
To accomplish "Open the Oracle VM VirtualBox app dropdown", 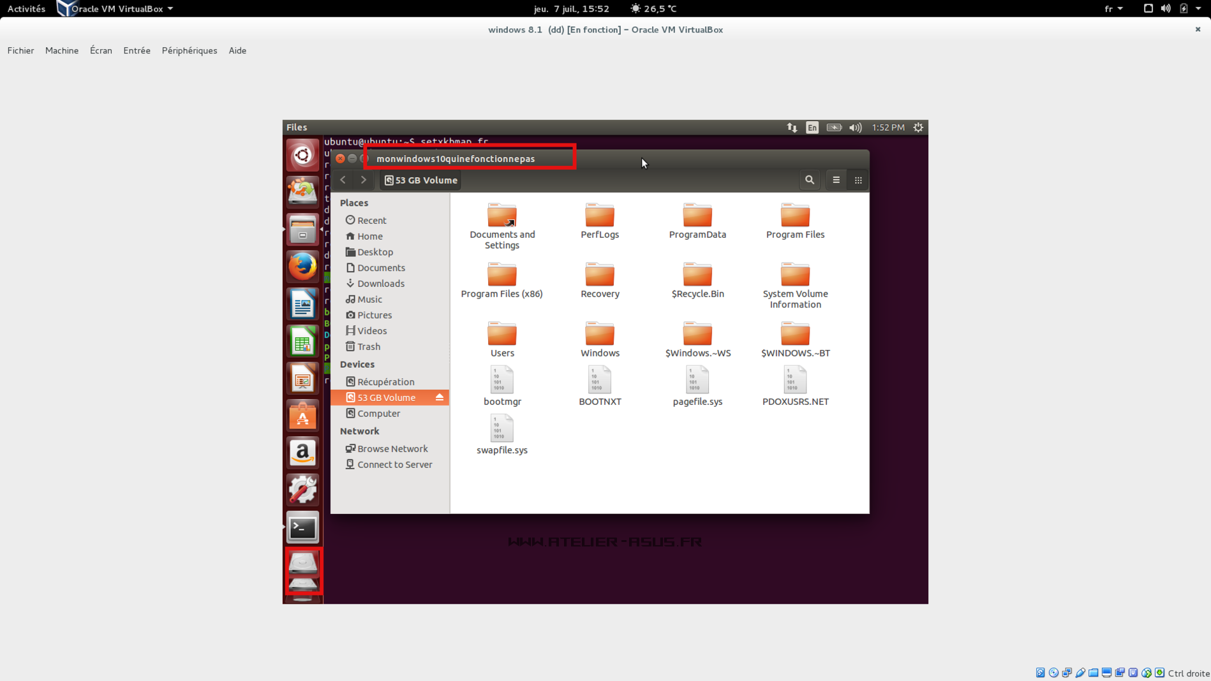I will [x=117, y=9].
